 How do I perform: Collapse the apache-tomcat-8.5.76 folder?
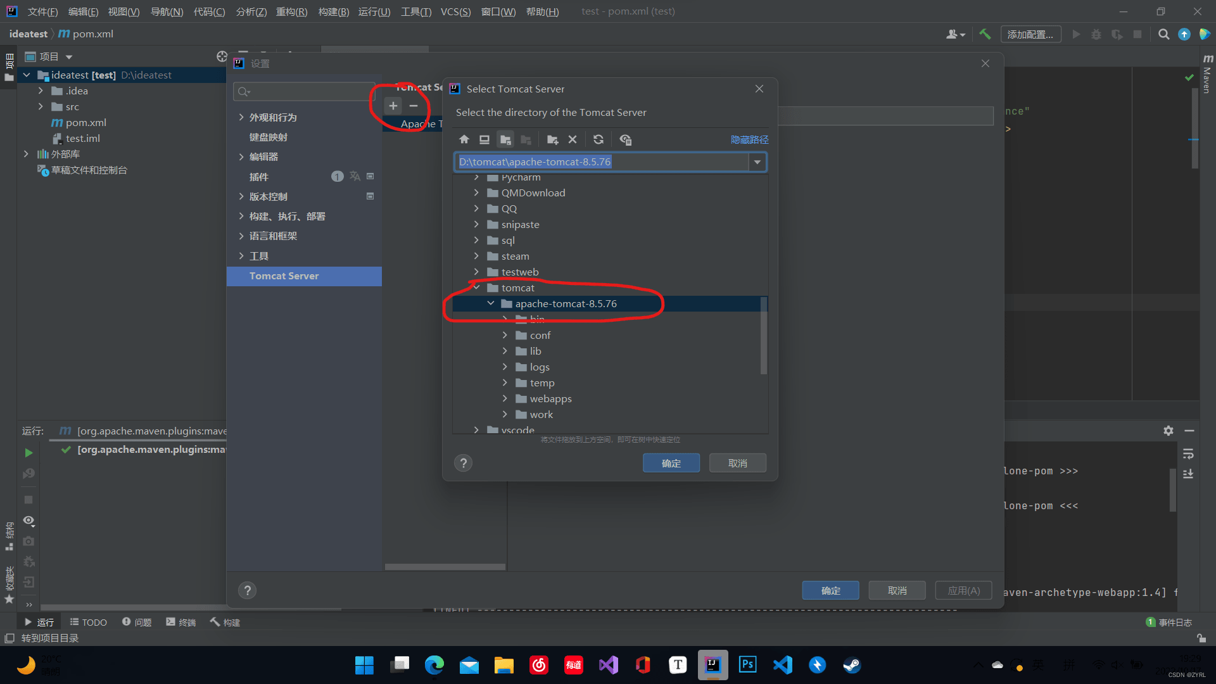coord(491,303)
